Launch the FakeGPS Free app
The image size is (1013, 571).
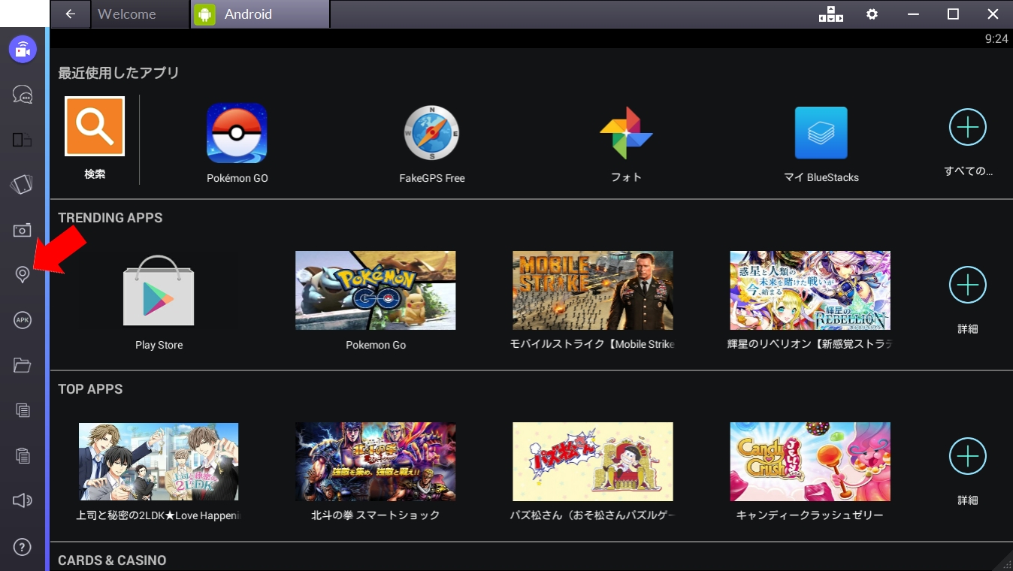pos(431,133)
